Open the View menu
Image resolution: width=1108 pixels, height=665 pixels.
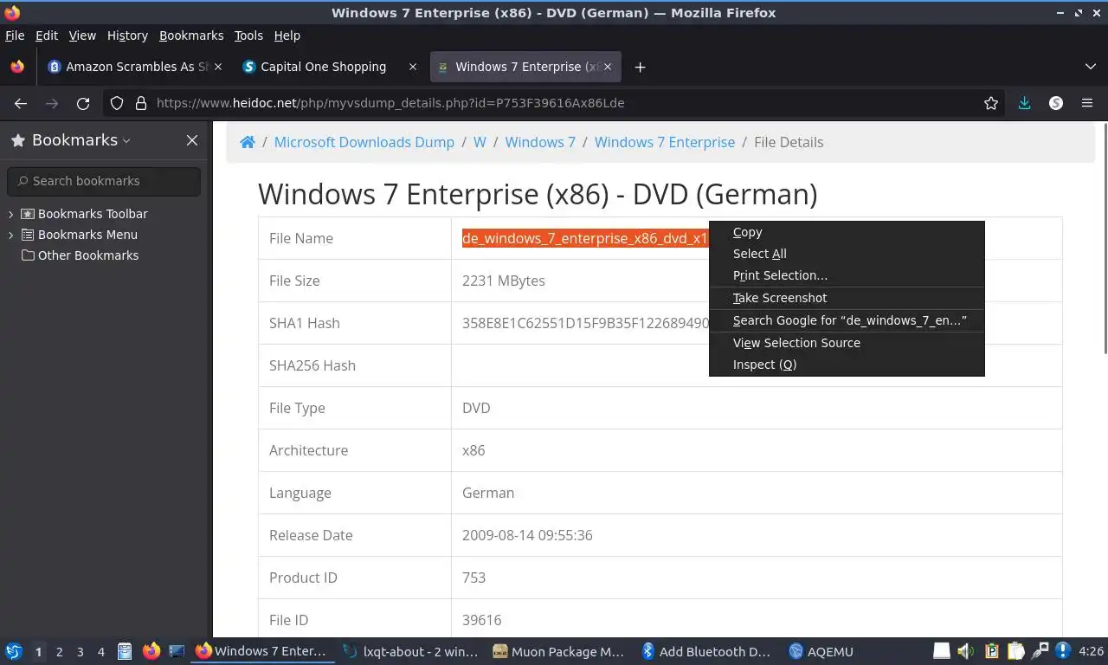82,36
